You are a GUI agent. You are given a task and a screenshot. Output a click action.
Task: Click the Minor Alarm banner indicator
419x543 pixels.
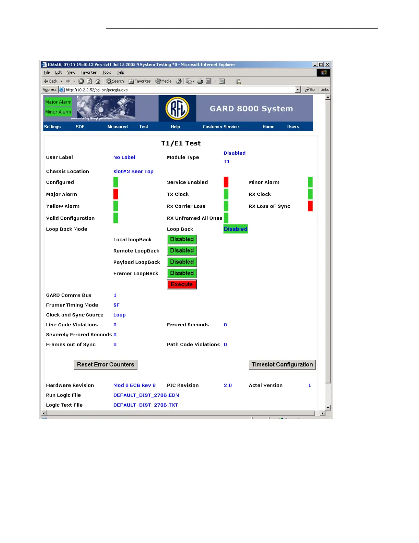click(58, 112)
